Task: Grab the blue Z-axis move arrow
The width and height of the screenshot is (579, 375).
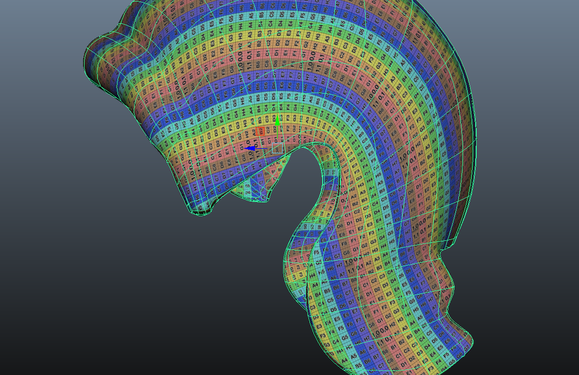Action: 249,148
